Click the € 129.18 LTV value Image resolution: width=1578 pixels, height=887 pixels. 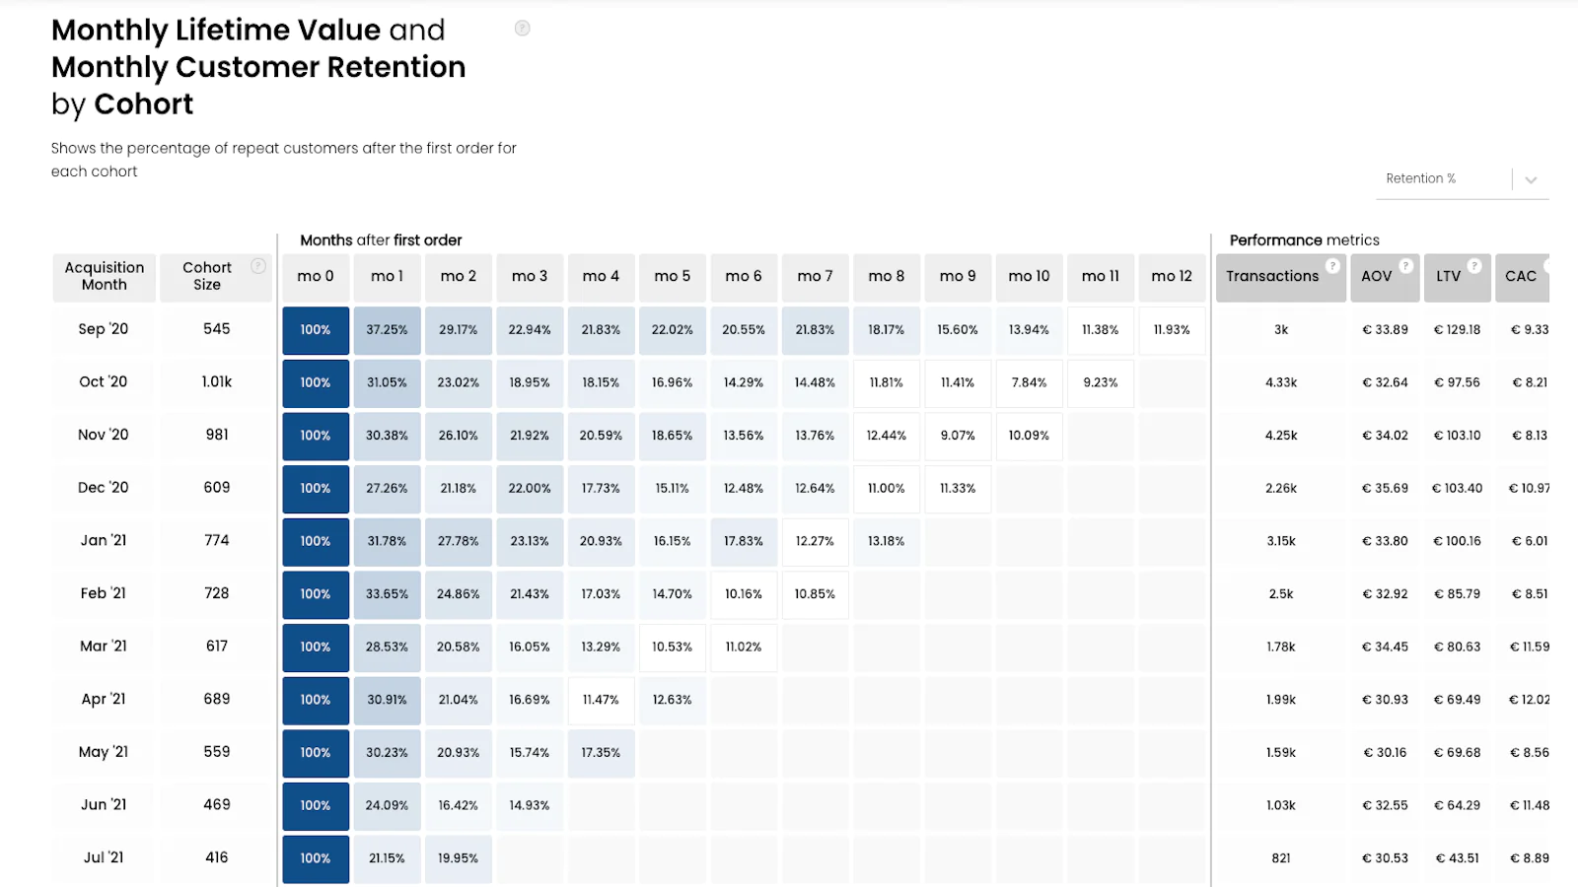1457,330
